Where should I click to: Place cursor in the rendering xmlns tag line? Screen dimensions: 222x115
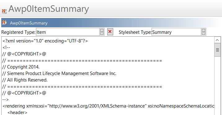pyautogui.click(x=108, y=106)
